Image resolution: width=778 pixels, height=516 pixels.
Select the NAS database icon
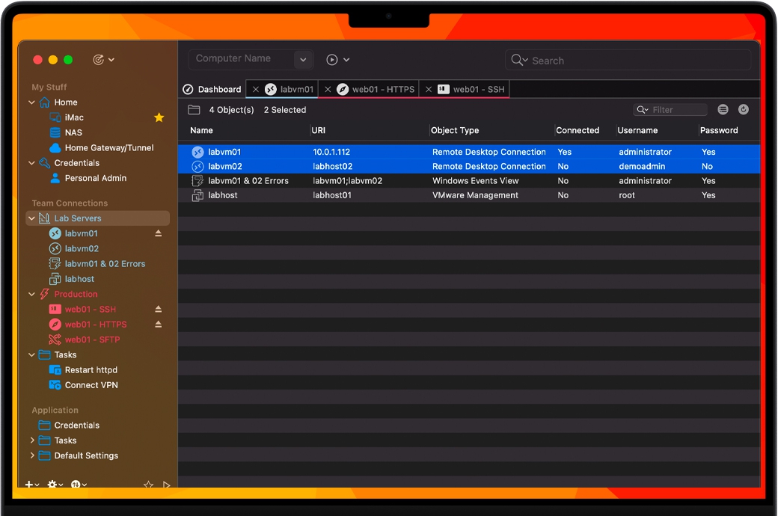55,132
